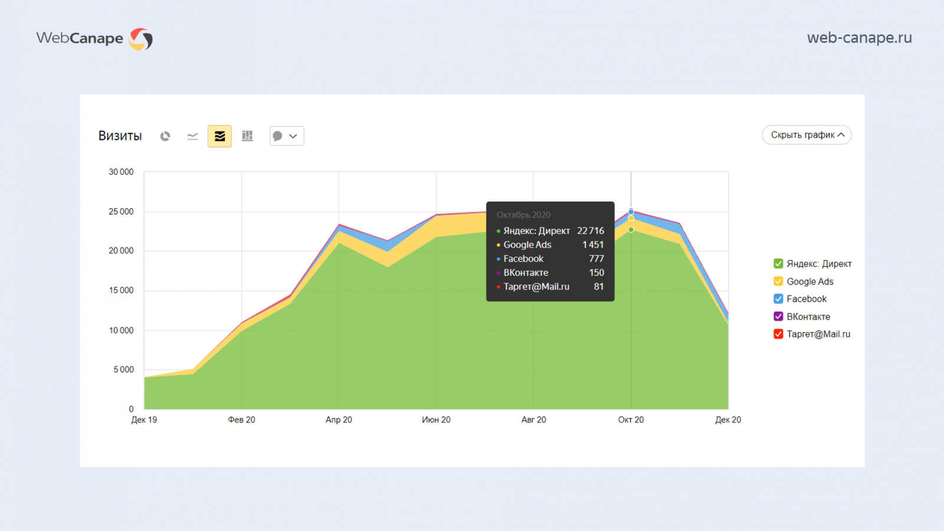The image size is (944, 531).
Task: Collapse the chart with Скрыть график
Action: coord(807,135)
